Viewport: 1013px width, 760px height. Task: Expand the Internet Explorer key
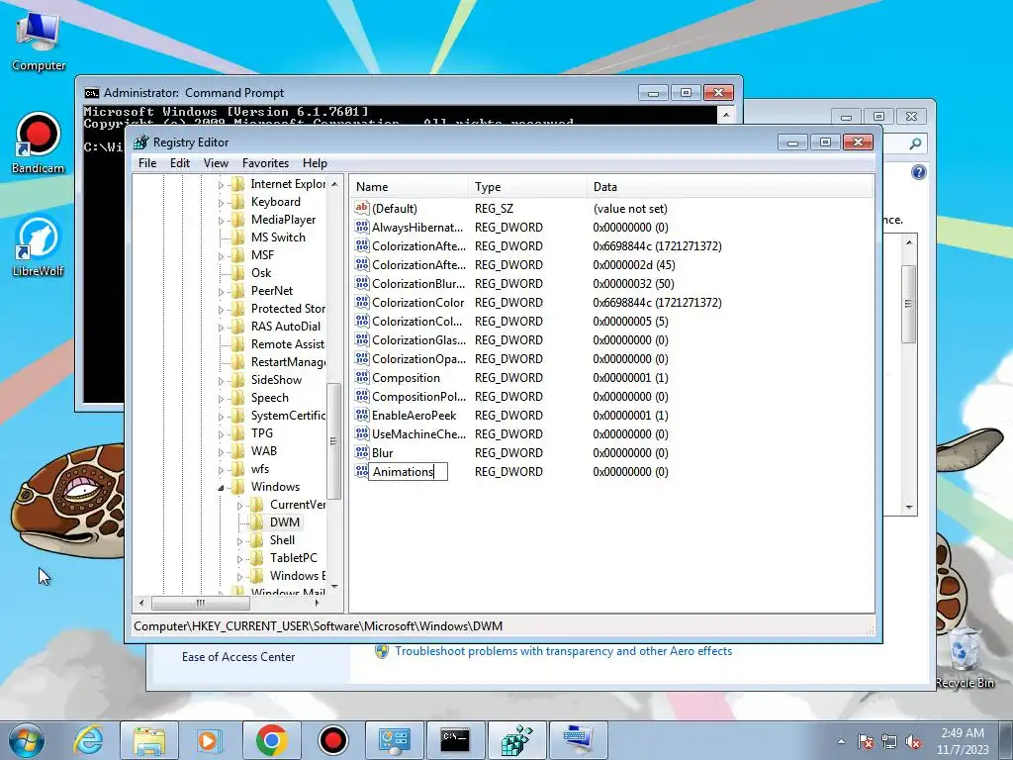pos(221,185)
